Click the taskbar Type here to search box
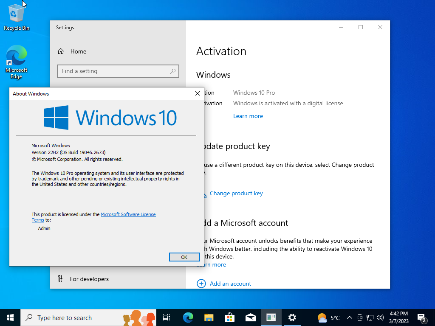This screenshot has height=326, width=435. (x=88, y=318)
